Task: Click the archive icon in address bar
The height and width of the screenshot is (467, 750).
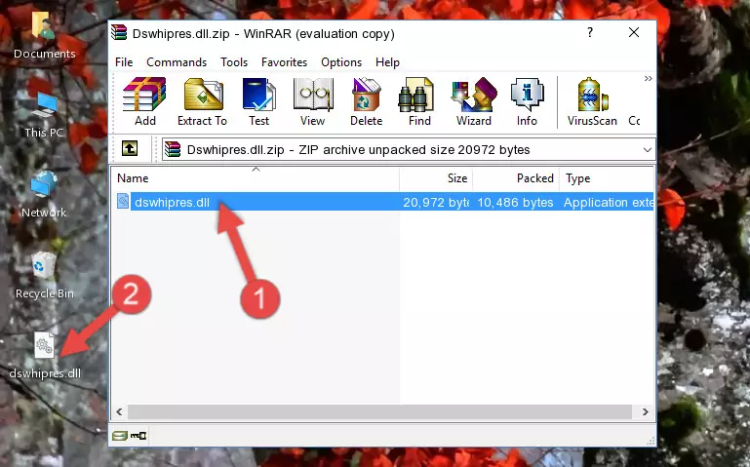Action: [173, 149]
